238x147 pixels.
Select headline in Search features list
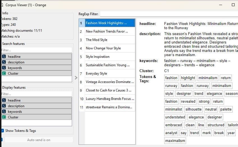coord(36,56)
